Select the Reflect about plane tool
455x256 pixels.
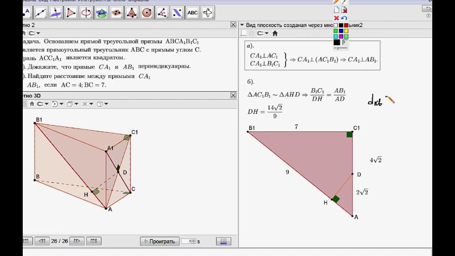coord(177,13)
